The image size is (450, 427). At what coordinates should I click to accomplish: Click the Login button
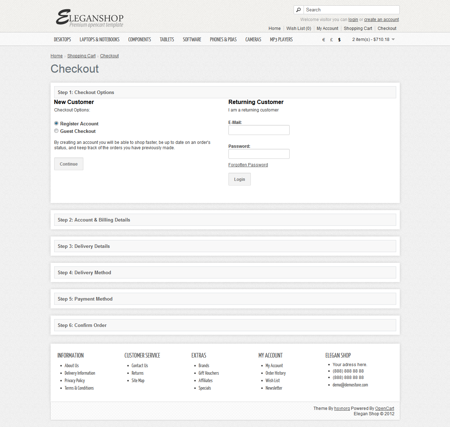[x=239, y=179]
